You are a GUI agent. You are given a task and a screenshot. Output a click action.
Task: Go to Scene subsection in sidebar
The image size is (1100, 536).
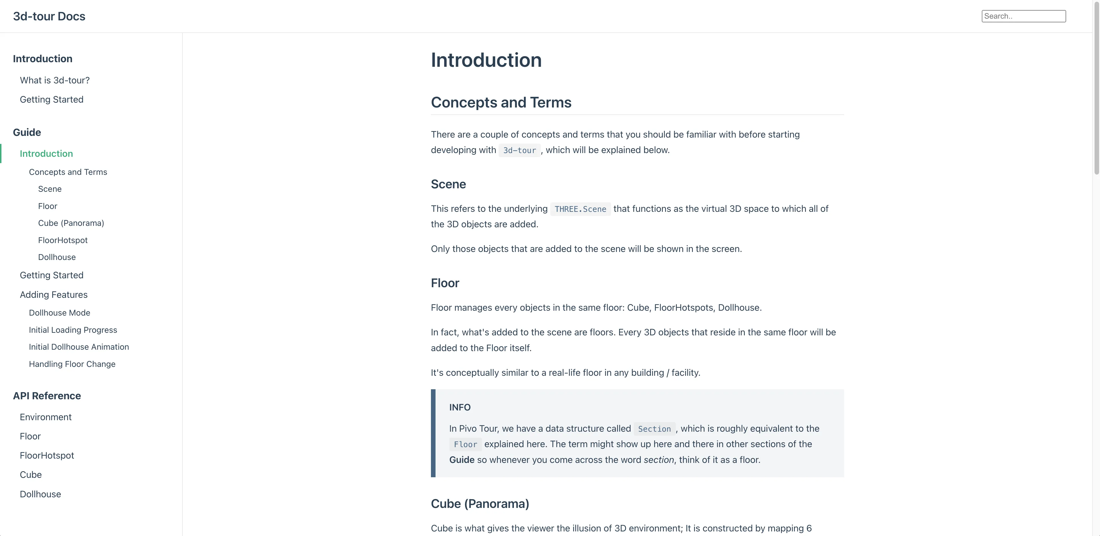[x=50, y=189]
